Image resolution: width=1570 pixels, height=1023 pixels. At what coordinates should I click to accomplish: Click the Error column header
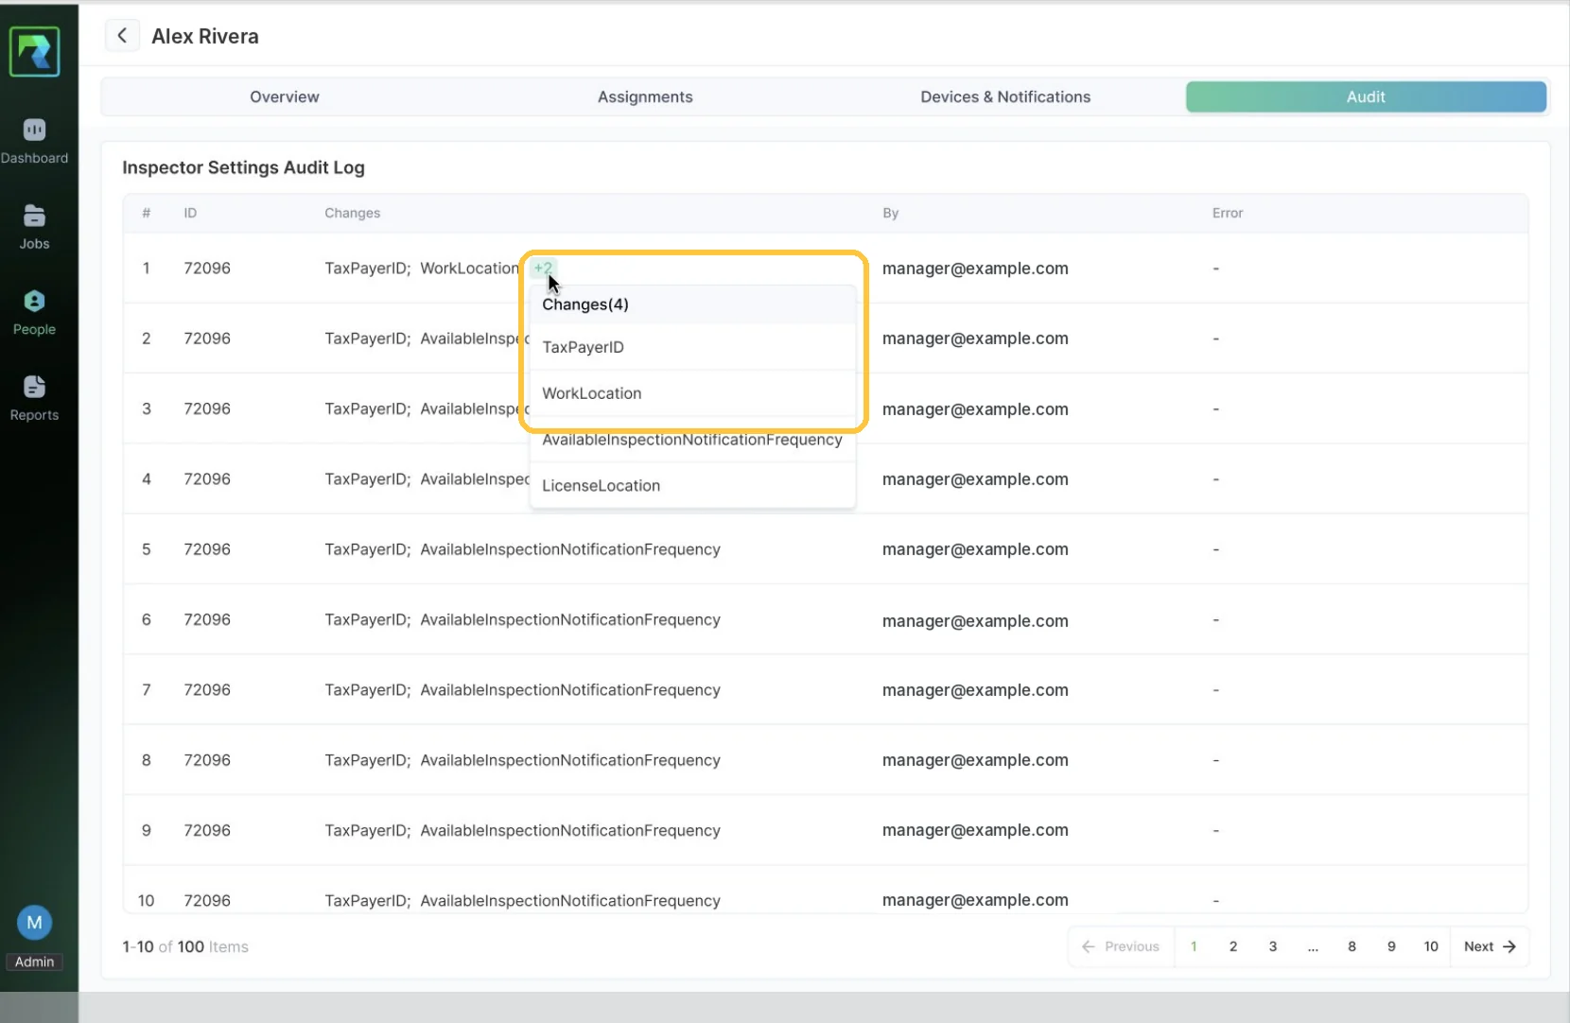coord(1227,213)
